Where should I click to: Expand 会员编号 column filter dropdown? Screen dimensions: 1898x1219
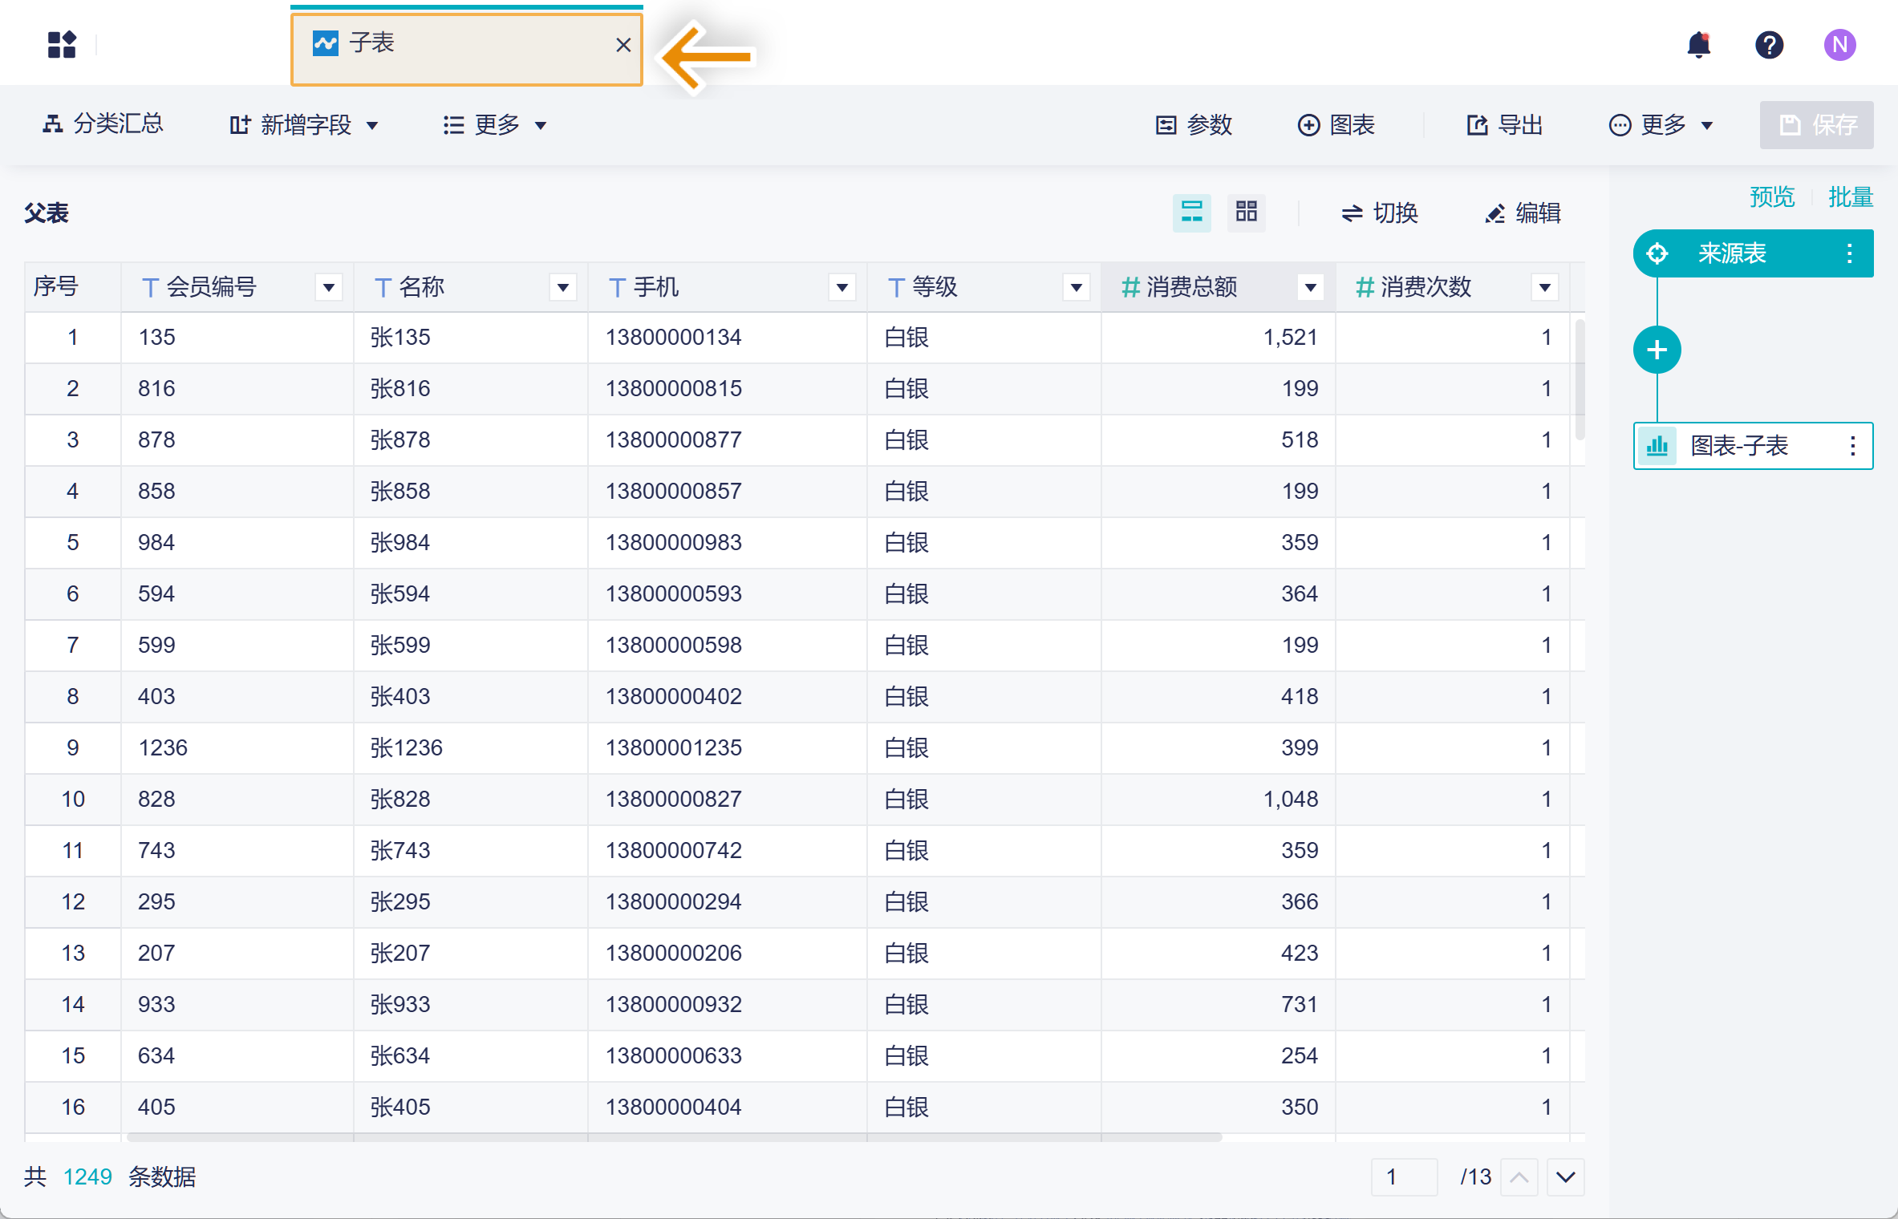click(328, 287)
